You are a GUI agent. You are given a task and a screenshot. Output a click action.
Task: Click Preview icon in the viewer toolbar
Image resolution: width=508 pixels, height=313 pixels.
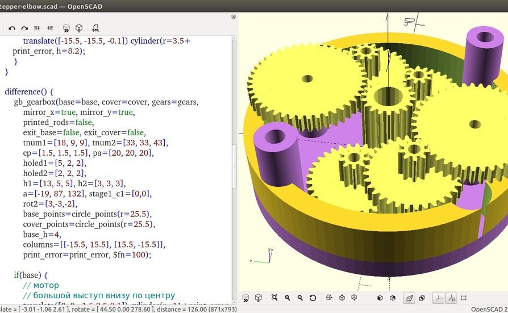245,298
